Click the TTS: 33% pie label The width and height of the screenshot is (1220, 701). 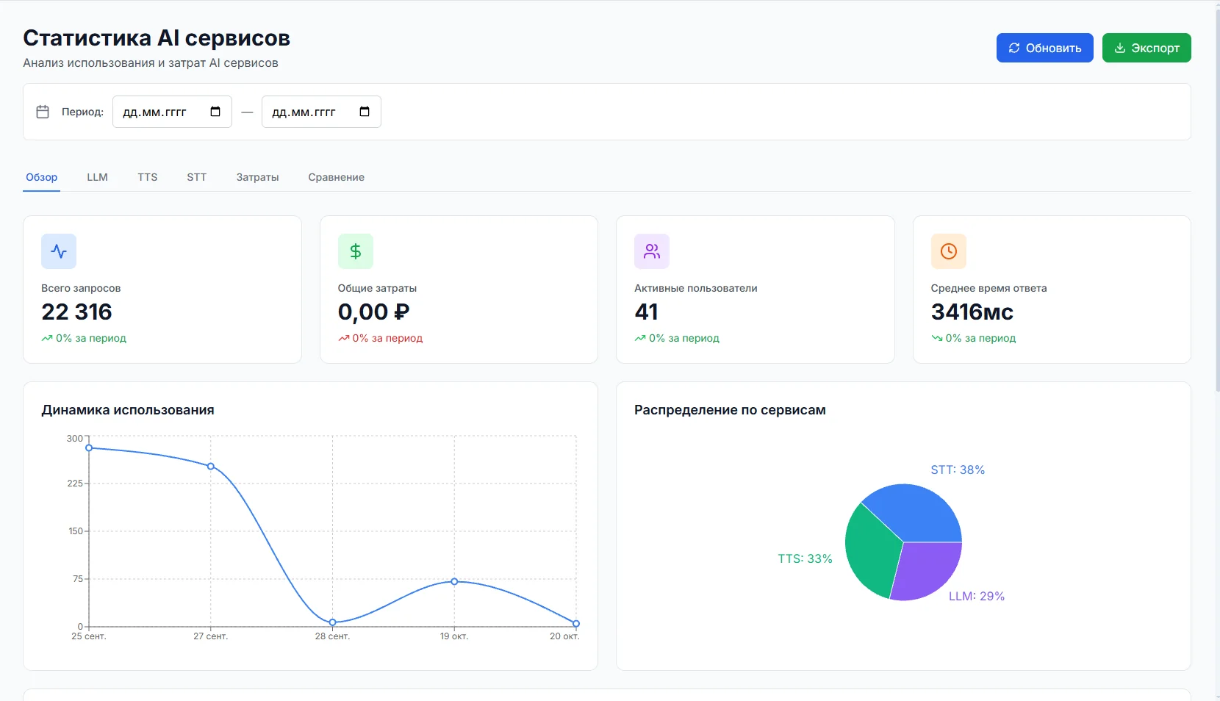point(805,558)
